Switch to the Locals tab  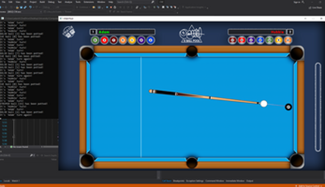coord(7,181)
